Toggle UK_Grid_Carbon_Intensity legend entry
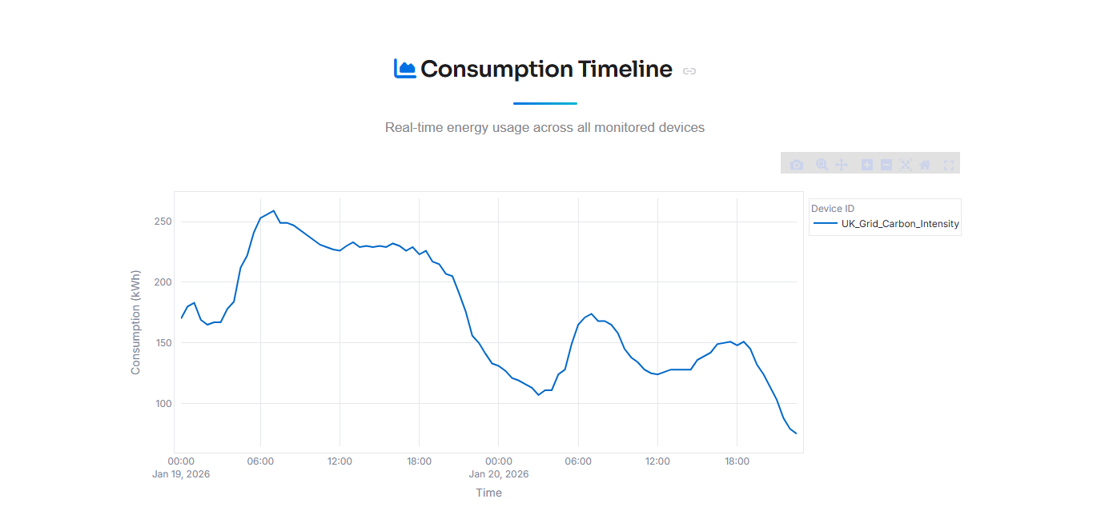The width and height of the screenshot is (1117, 527). coord(886,224)
